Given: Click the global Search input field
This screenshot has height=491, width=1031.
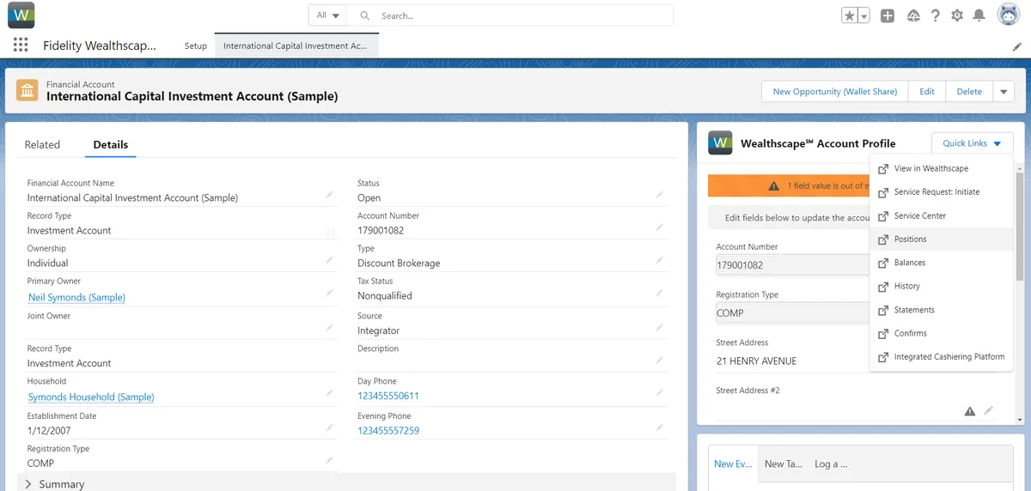Looking at the screenshot, I should pyautogui.click(x=512, y=15).
